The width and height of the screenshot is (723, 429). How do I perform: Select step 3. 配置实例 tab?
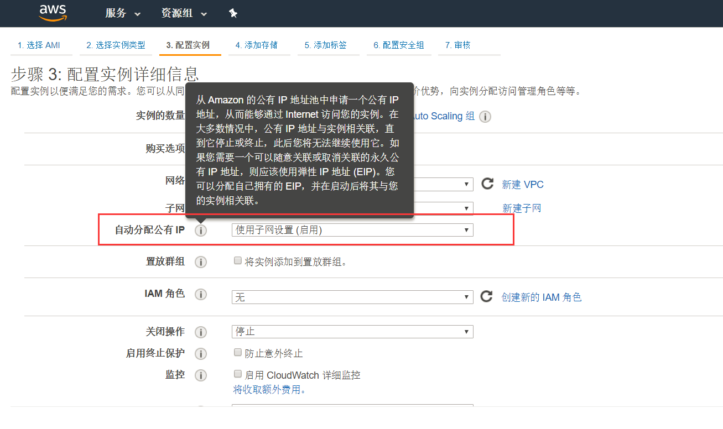tap(188, 45)
